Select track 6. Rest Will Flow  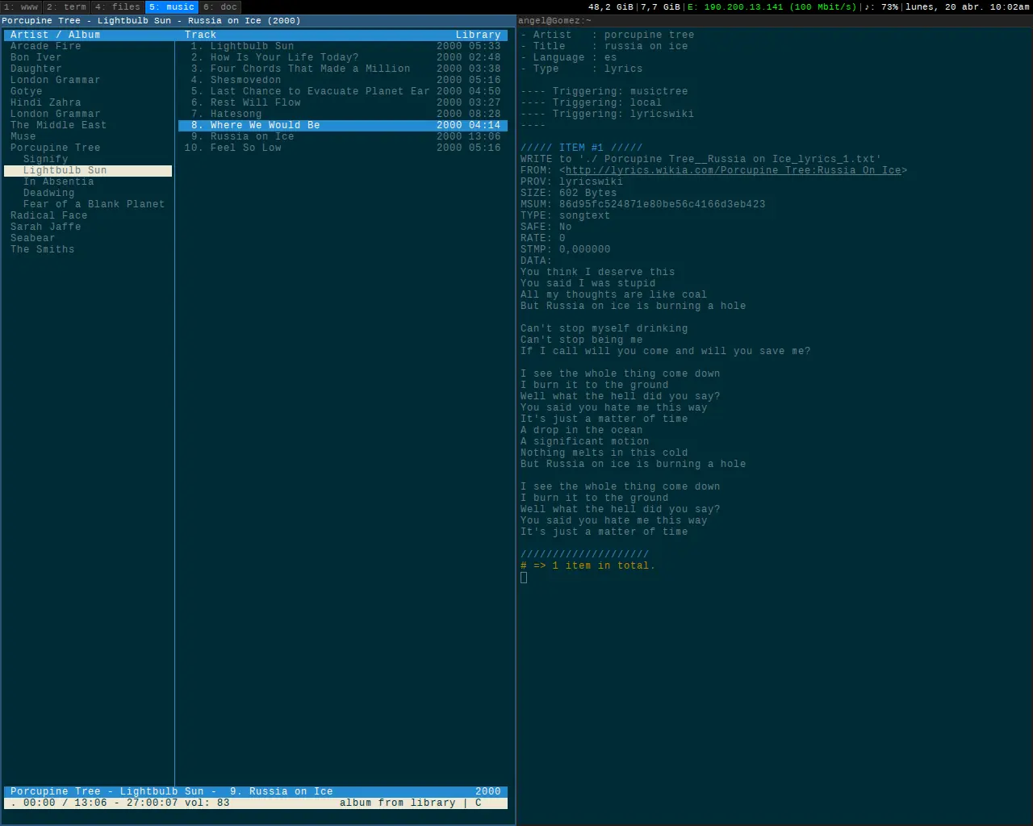click(x=343, y=102)
